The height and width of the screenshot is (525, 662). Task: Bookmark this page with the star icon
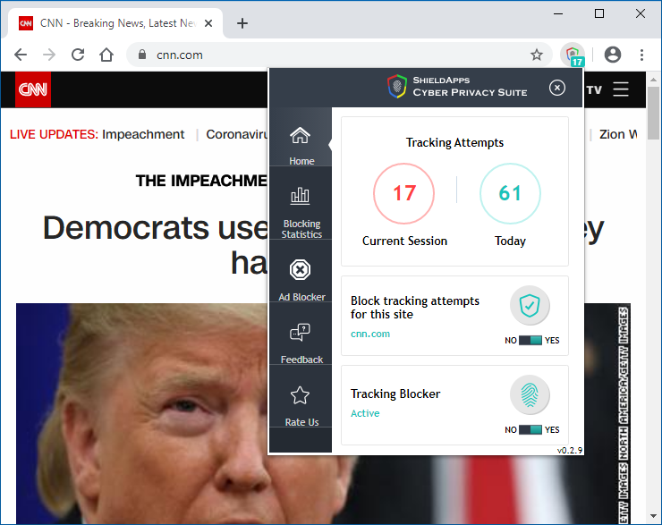(x=537, y=55)
